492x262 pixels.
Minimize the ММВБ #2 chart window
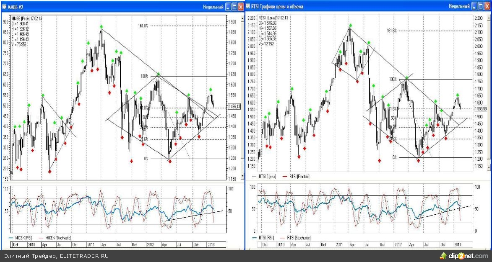coord(228,7)
